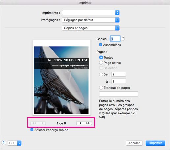Jump to first preview page
Screen dimensions: 170x150
(34, 123)
